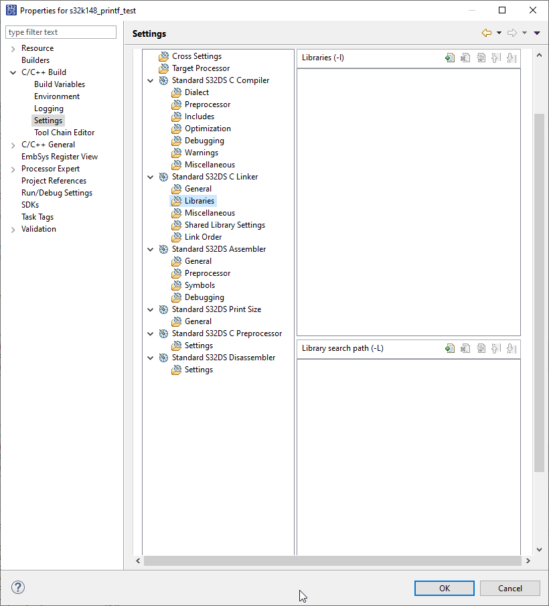Image resolution: width=549 pixels, height=606 pixels.
Task: Add a new library in Libraries (-l)
Action: pyautogui.click(x=450, y=58)
